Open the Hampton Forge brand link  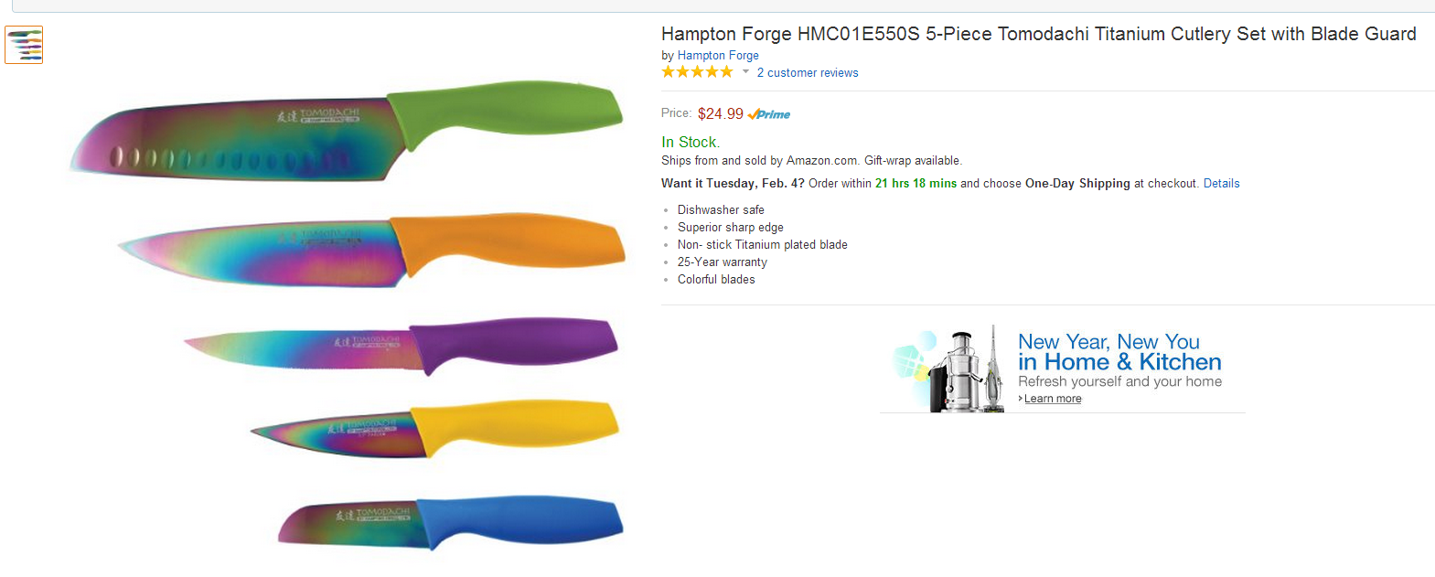pos(718,56)
